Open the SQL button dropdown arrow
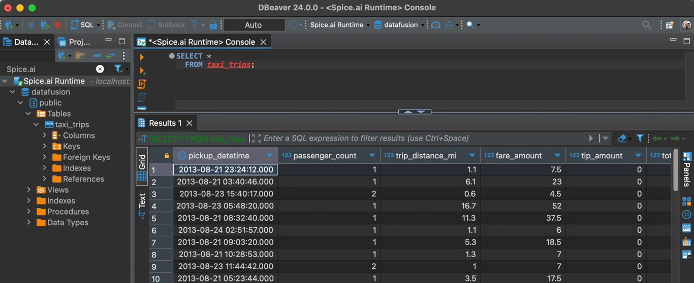The image size is (694, 283). (x=98, y=25)
